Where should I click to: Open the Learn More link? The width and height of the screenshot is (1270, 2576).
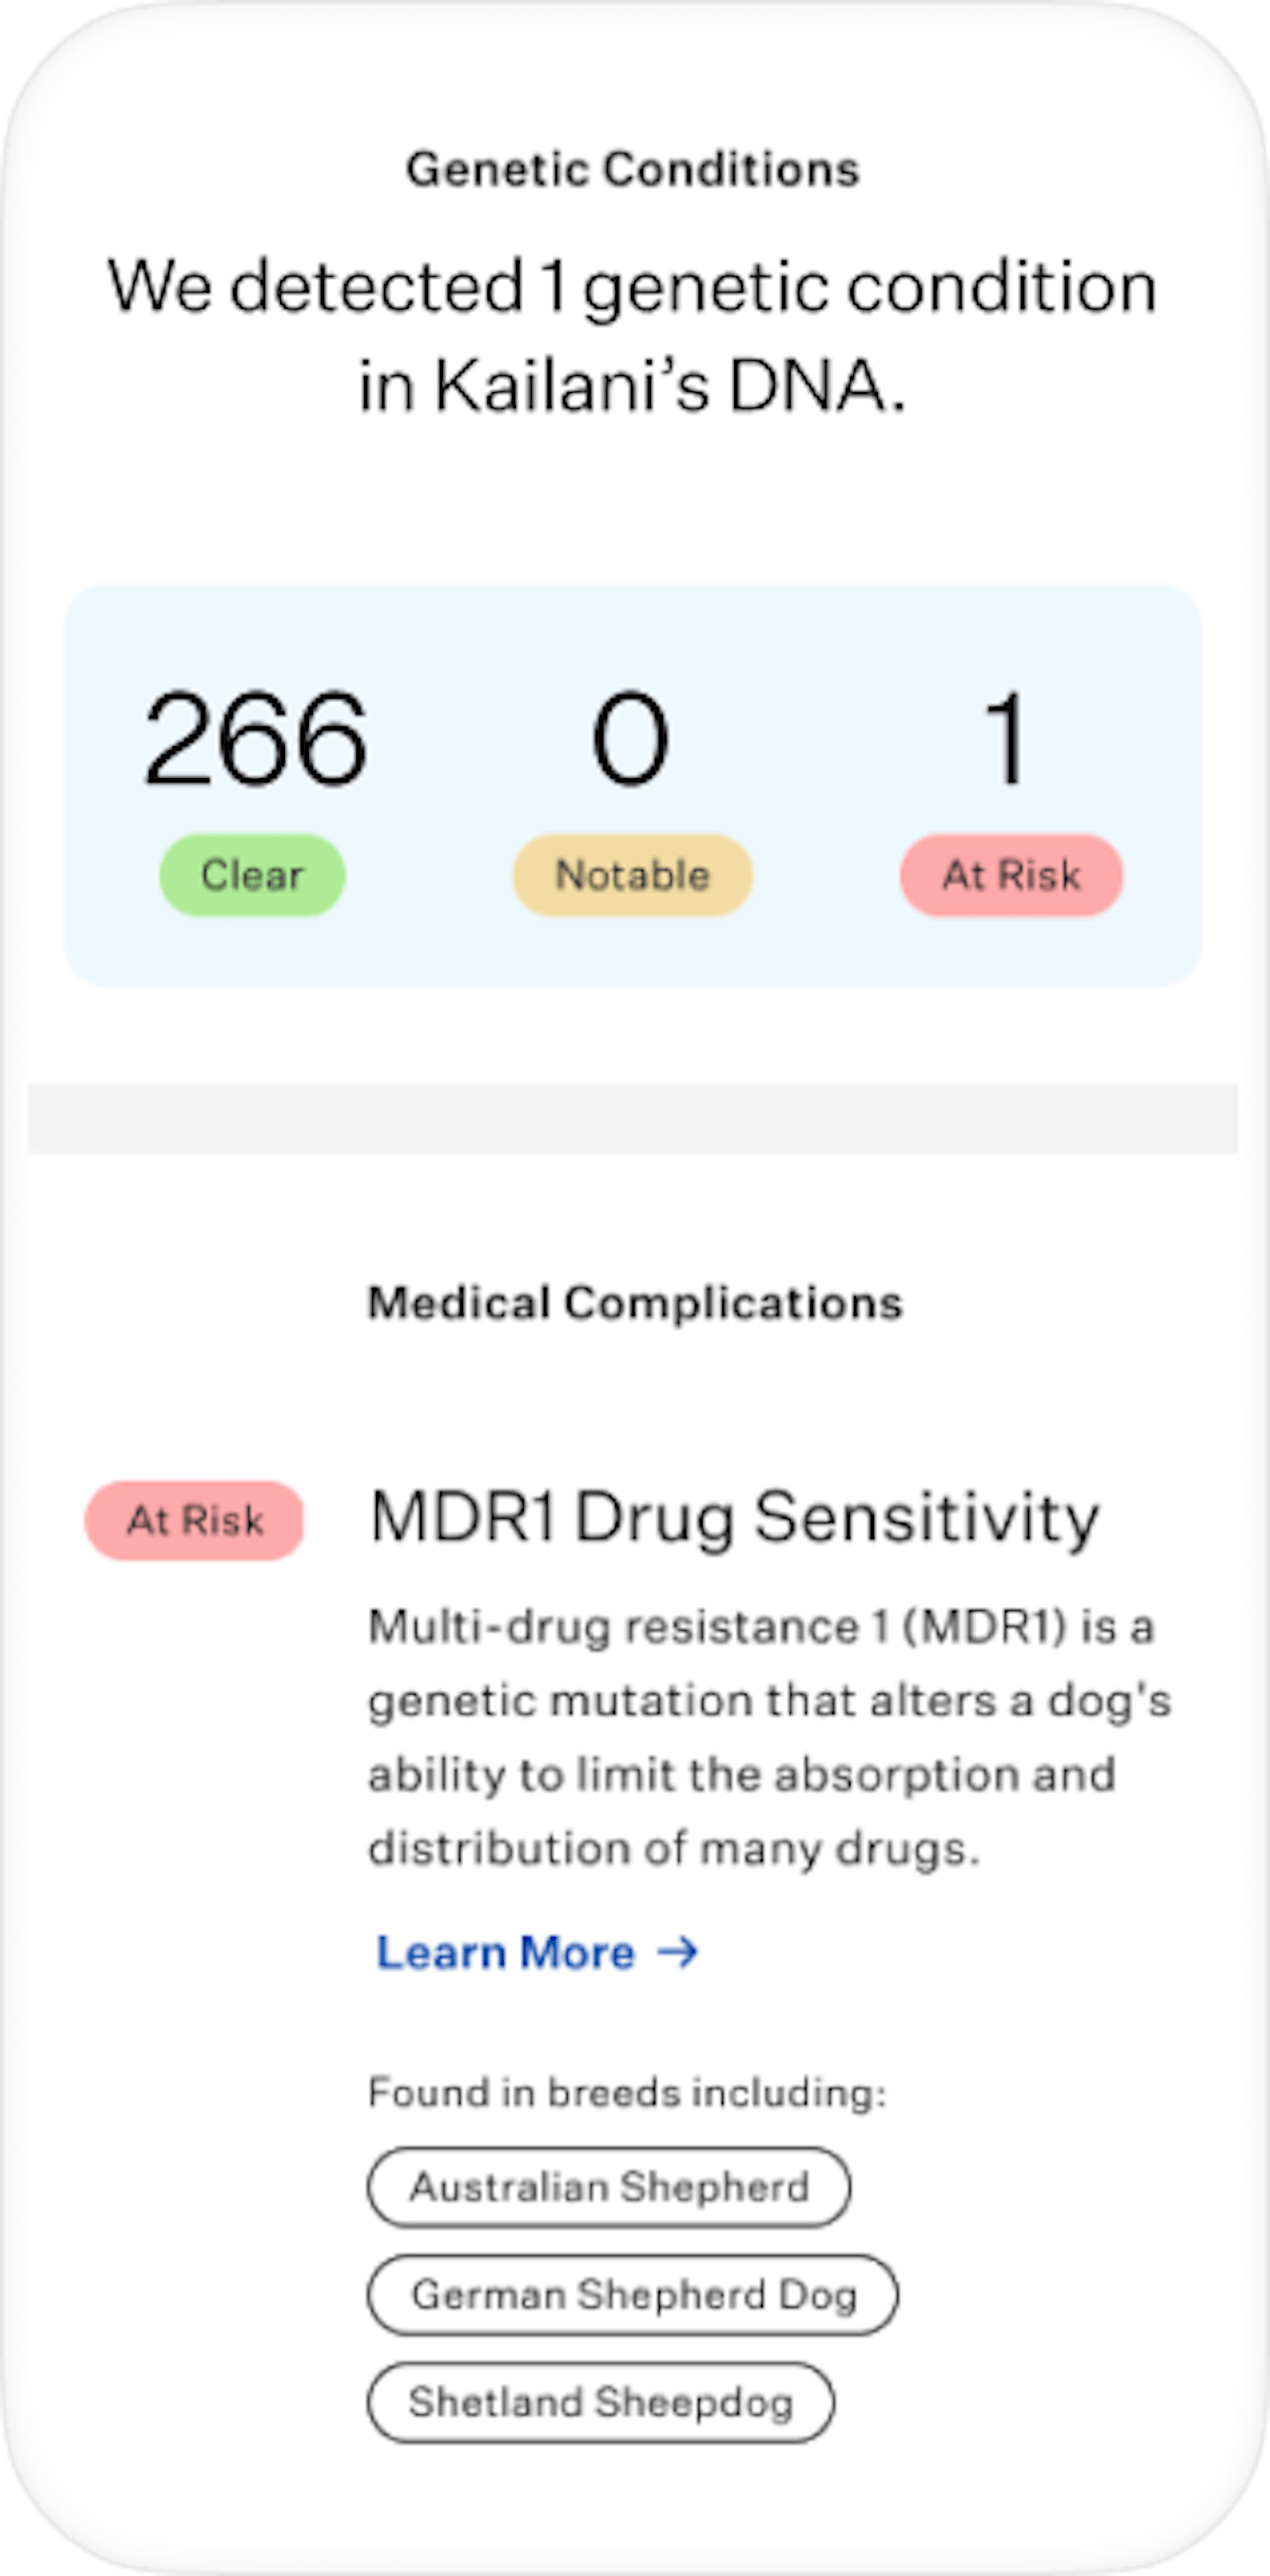[x=506, y=1953]
